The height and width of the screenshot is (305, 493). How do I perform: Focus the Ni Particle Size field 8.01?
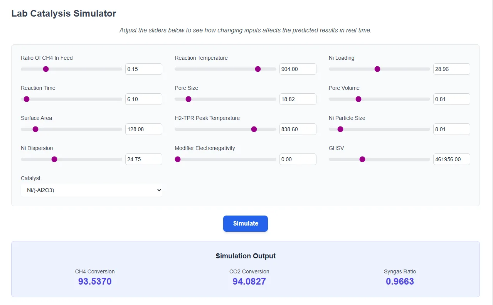click(452, 129)
